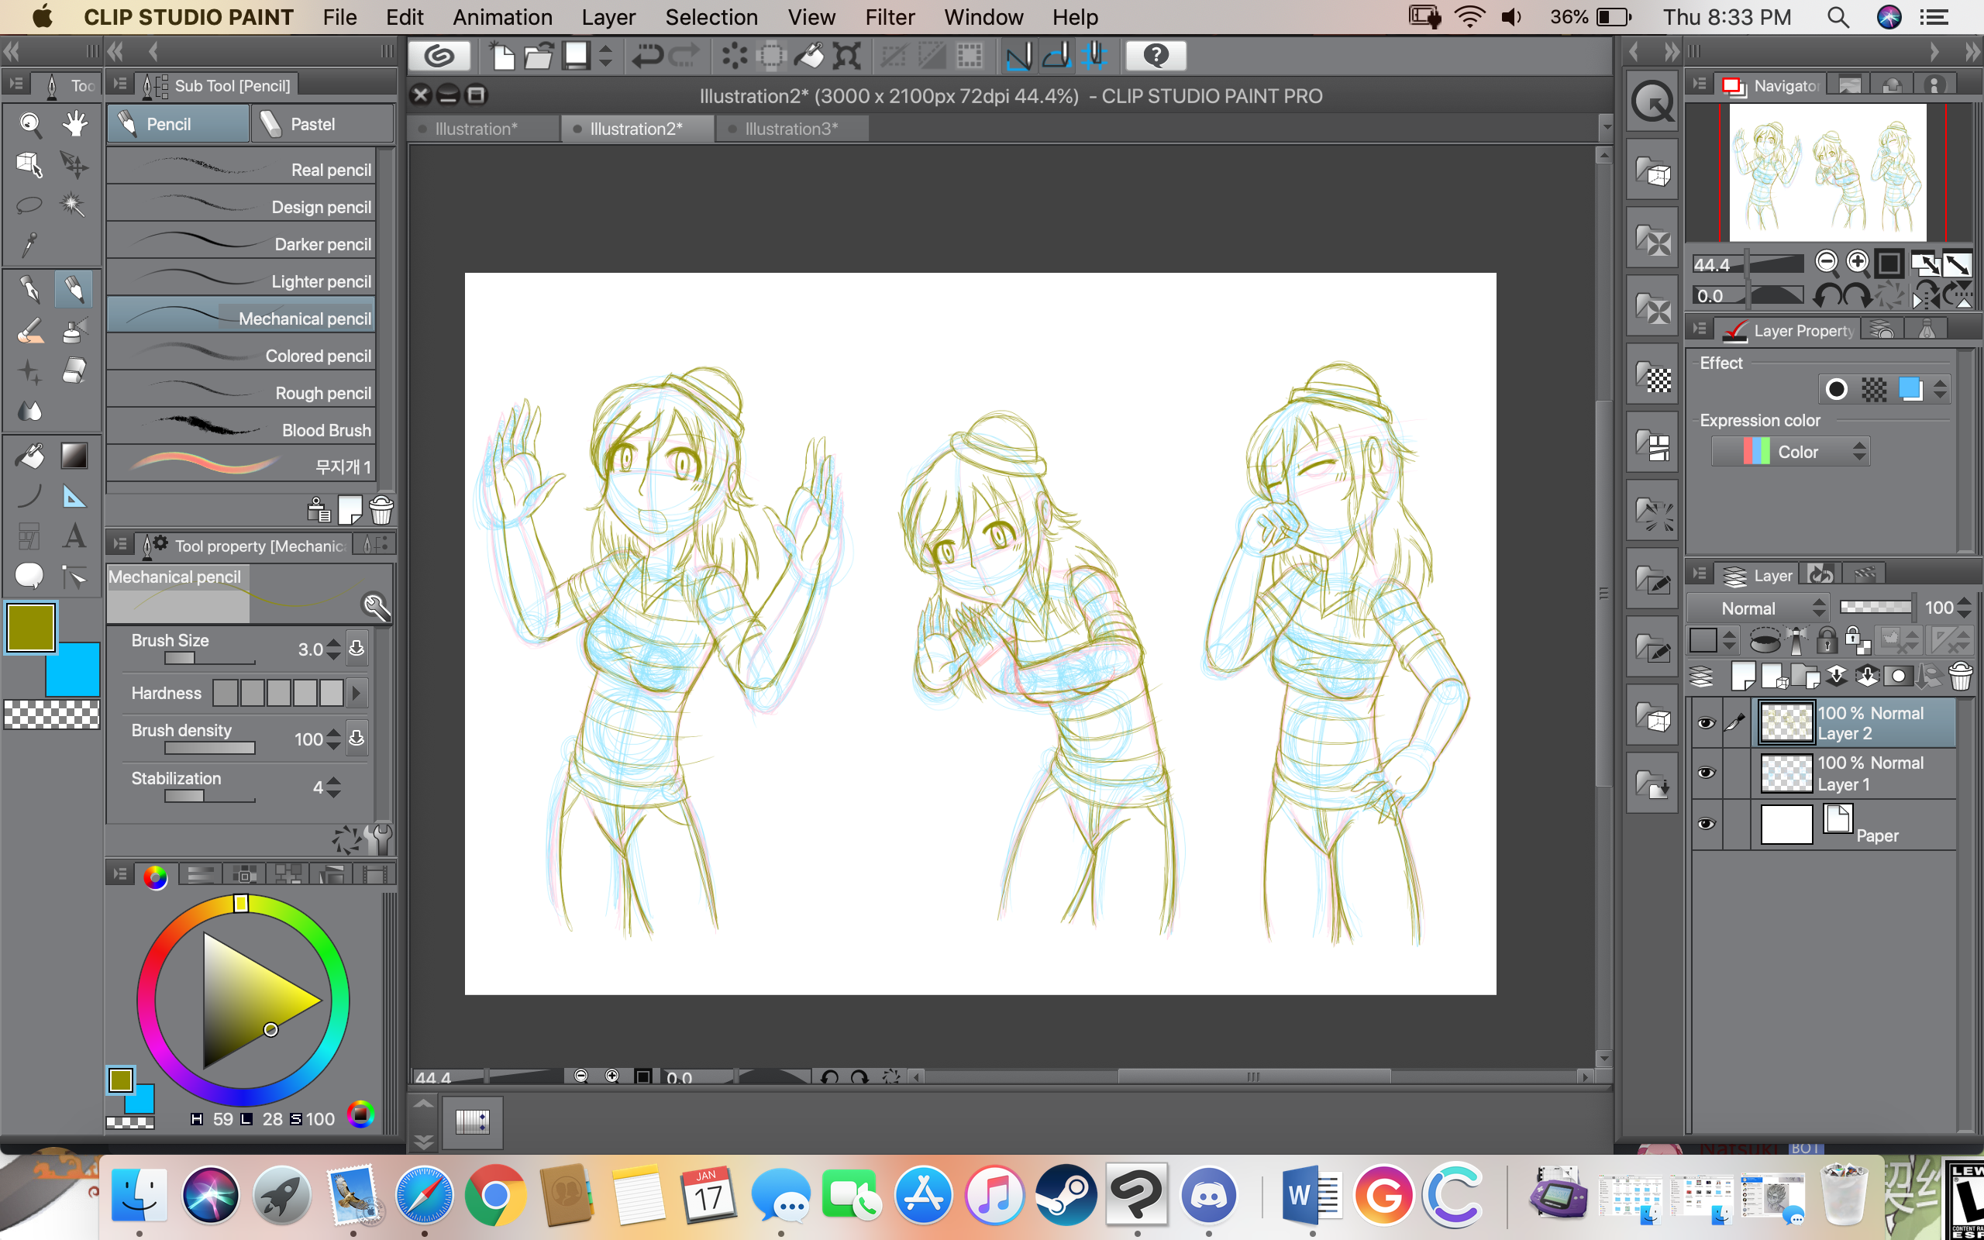
Task: Click the cyan sub color swatch
Action: [x=79, y=677]
